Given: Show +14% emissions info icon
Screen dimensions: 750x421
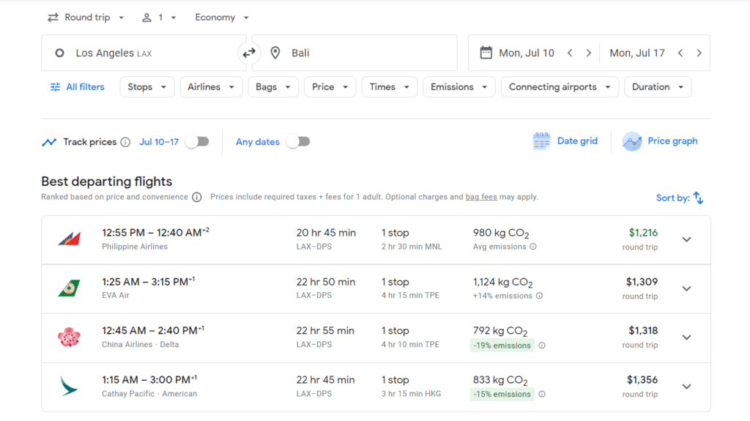Looking at the screenshot, I should (539, 296).
